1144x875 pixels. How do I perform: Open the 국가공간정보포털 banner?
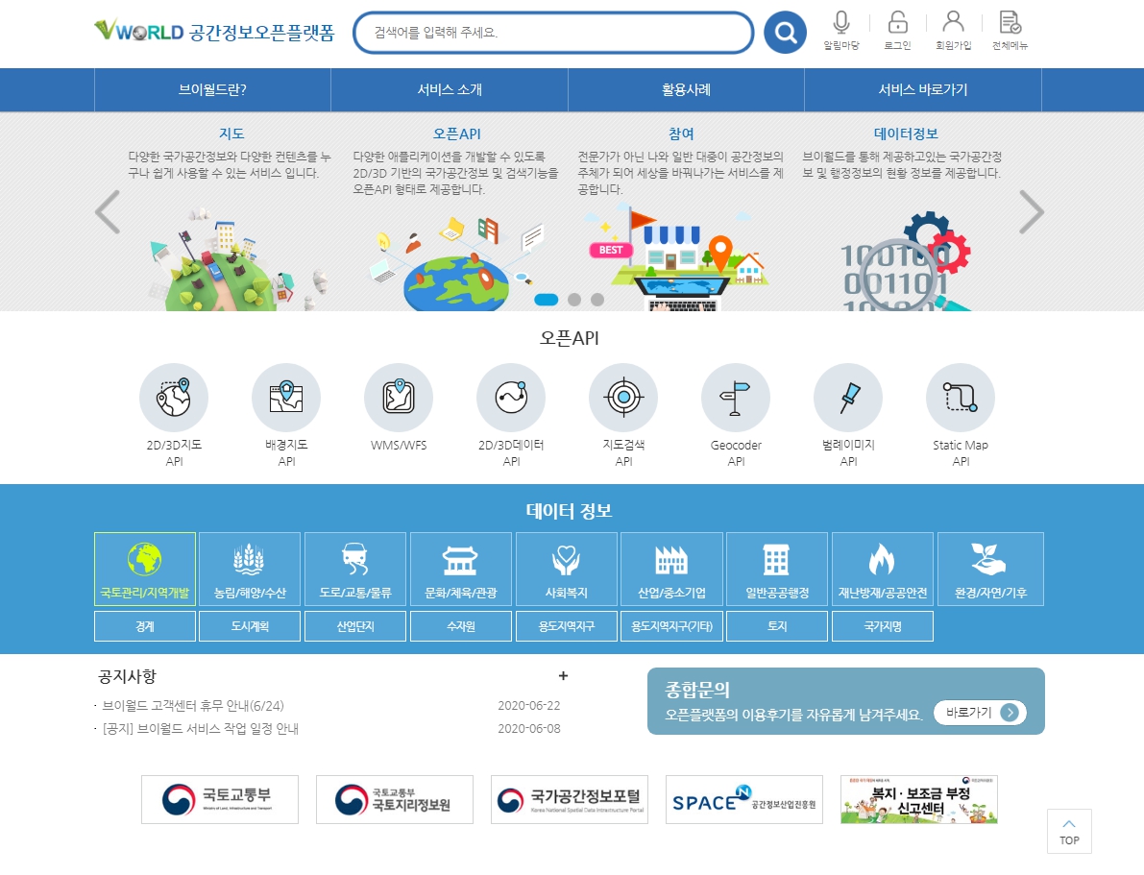click(x=570, y=799)
